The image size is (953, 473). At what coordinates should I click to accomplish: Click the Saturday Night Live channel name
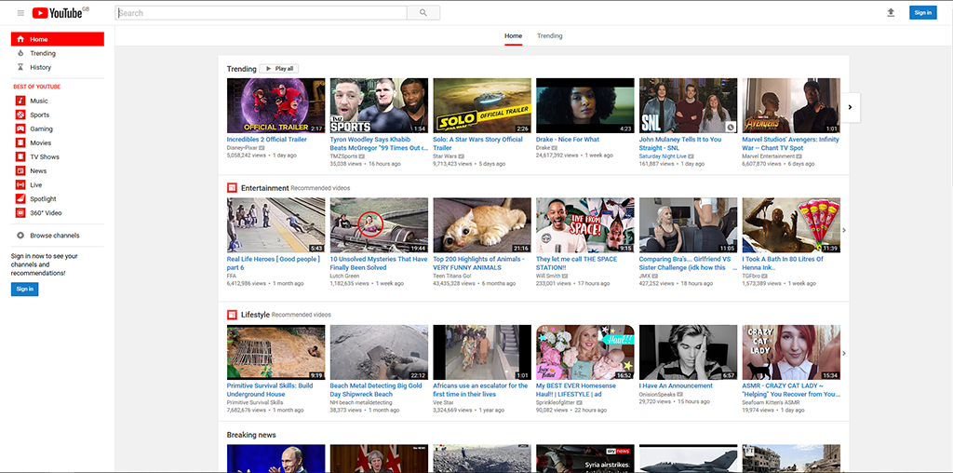tap(662, 156)
